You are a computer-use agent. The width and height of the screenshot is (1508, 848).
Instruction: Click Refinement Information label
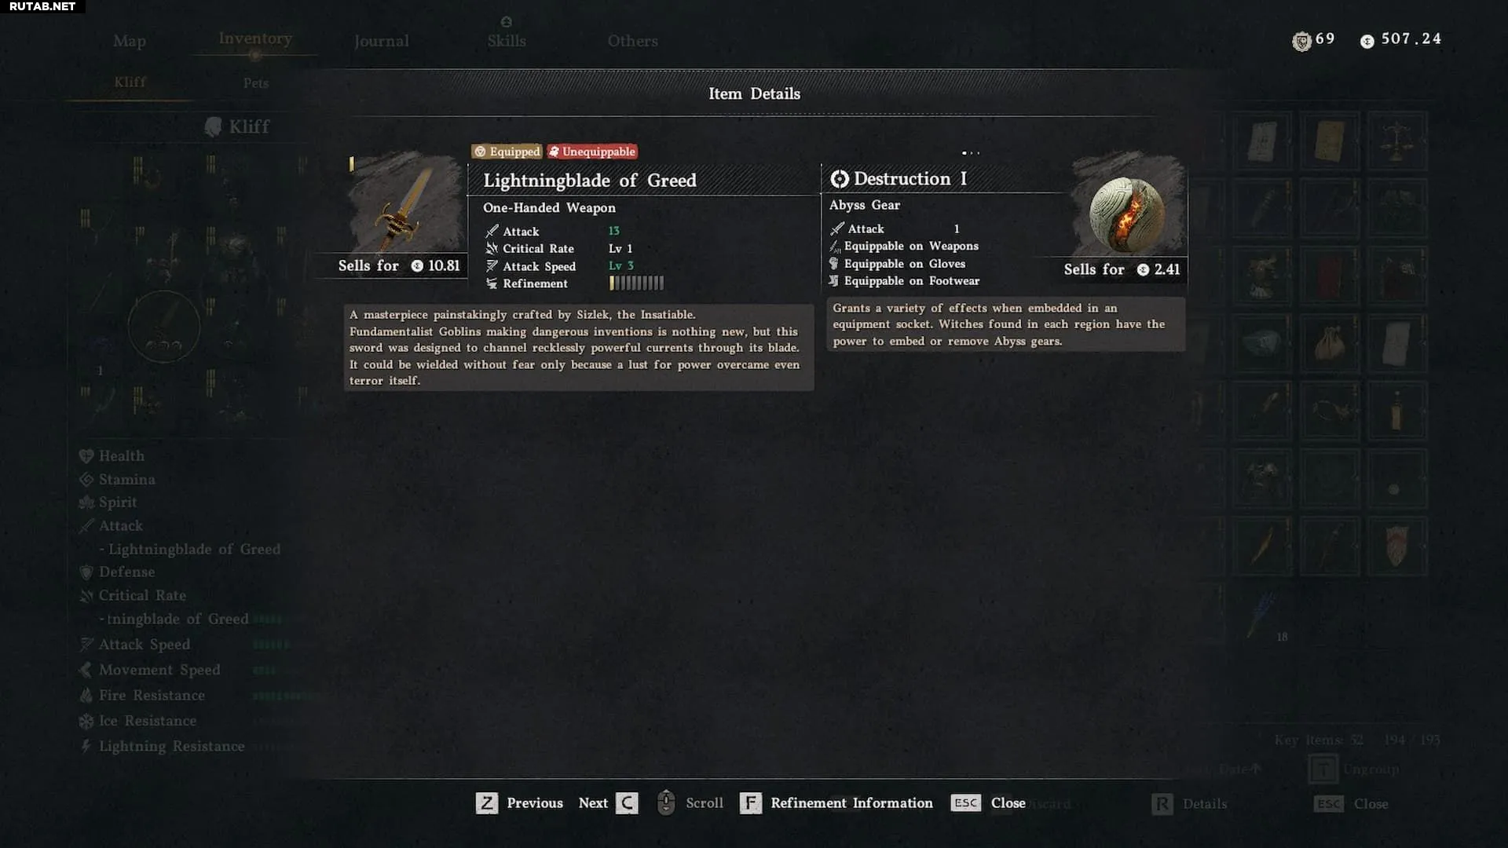(x=851, y=802)
